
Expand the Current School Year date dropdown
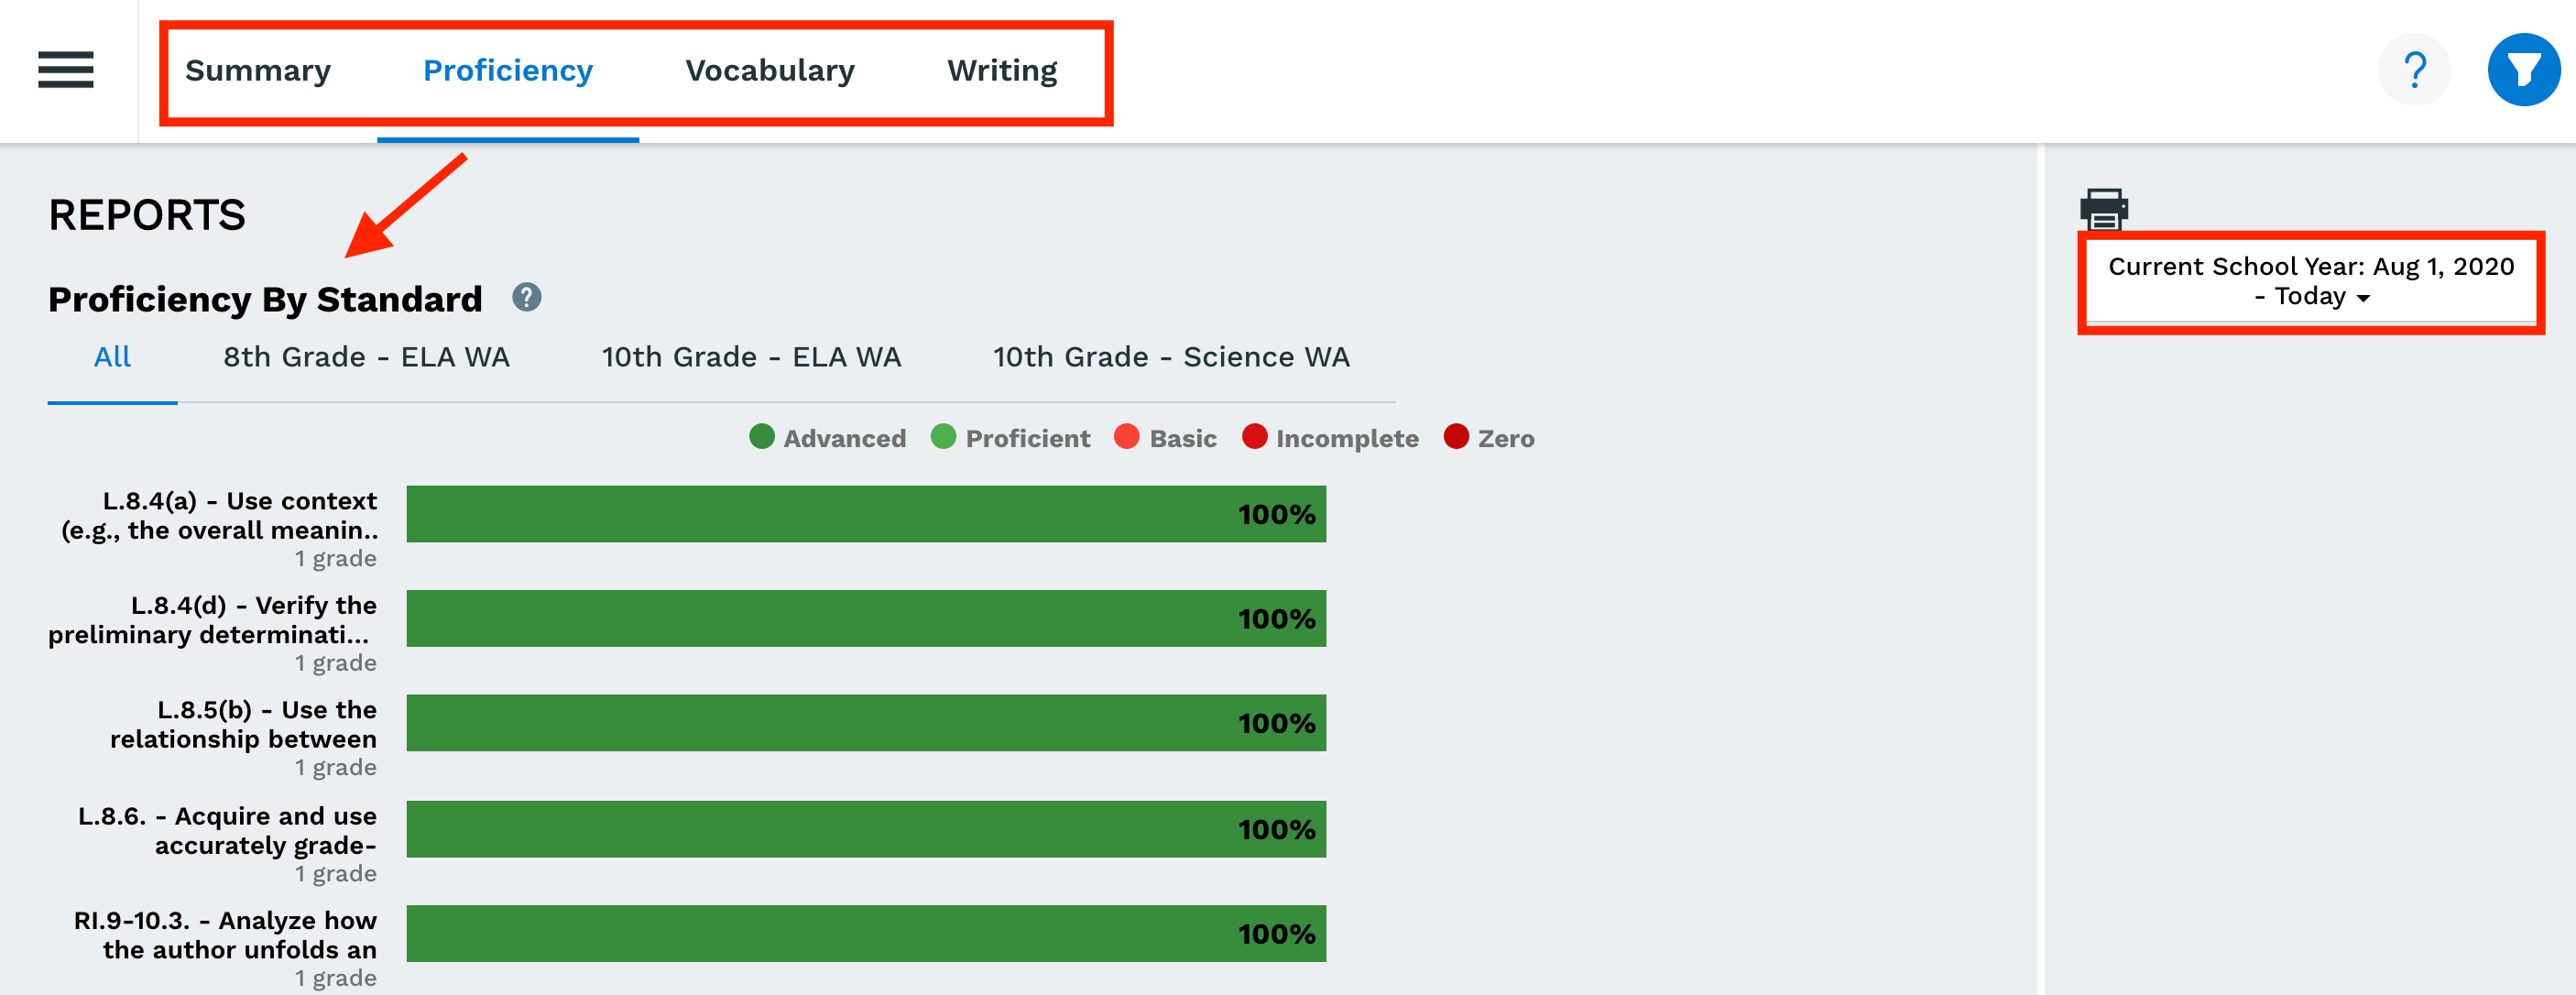[2311, 281]
